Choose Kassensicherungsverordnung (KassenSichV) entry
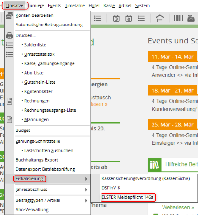 145,179
